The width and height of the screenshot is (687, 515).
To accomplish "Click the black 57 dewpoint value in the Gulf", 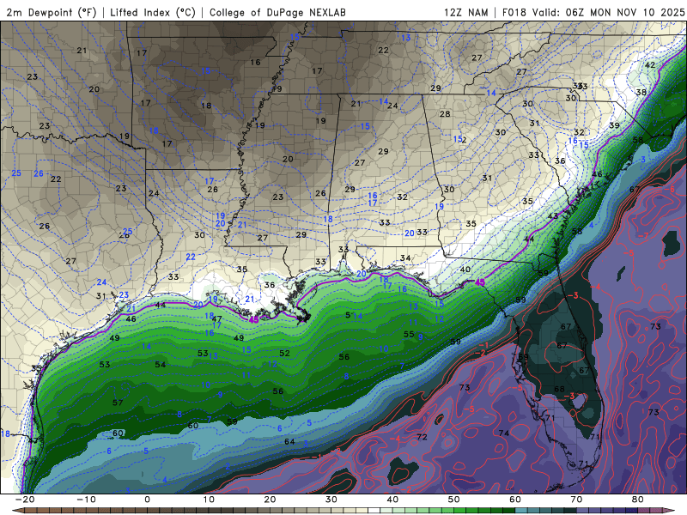I will (x=118, y=403).
